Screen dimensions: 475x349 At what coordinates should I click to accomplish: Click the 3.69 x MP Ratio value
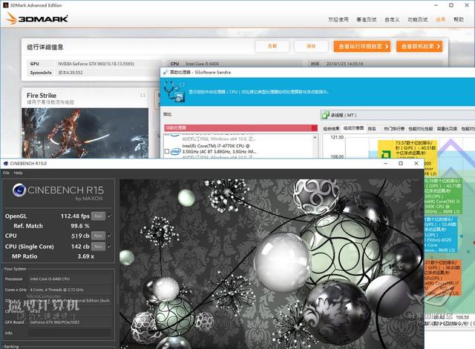[86, 256]
